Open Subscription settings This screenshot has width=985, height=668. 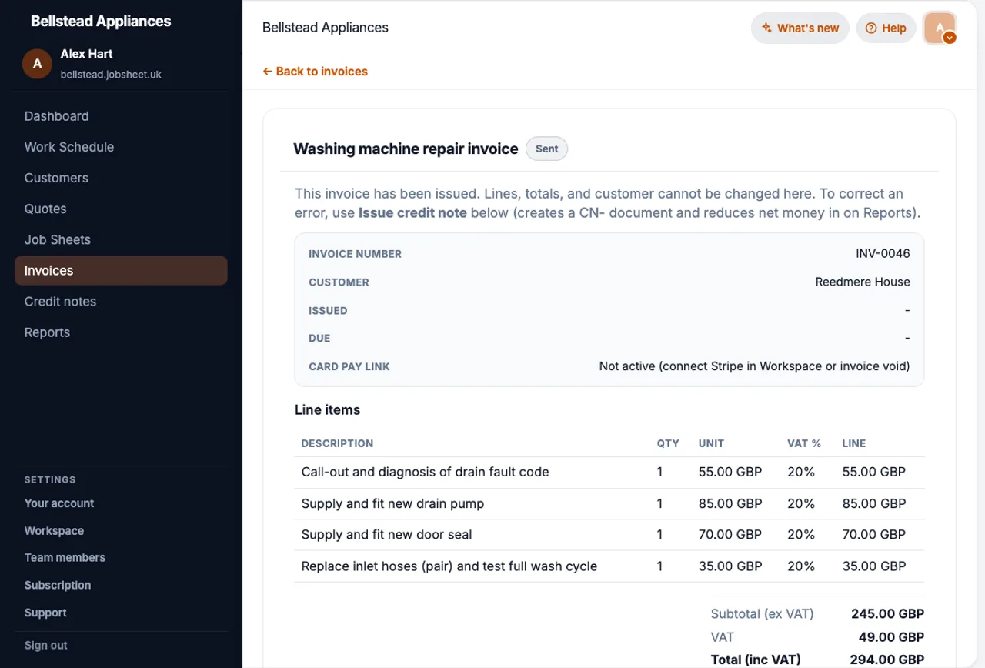point(58,586)
